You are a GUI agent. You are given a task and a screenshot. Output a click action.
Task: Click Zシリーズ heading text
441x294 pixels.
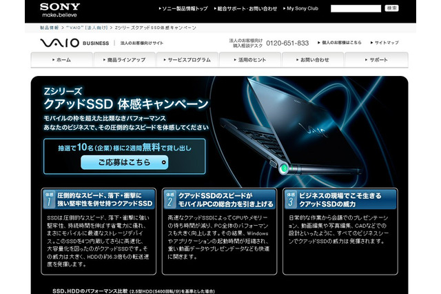(63, 91)
